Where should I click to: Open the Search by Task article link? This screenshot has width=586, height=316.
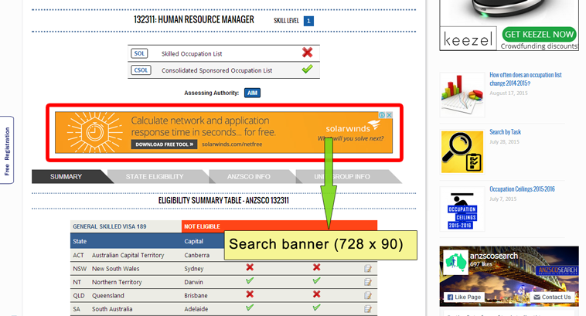coord(505,132)
